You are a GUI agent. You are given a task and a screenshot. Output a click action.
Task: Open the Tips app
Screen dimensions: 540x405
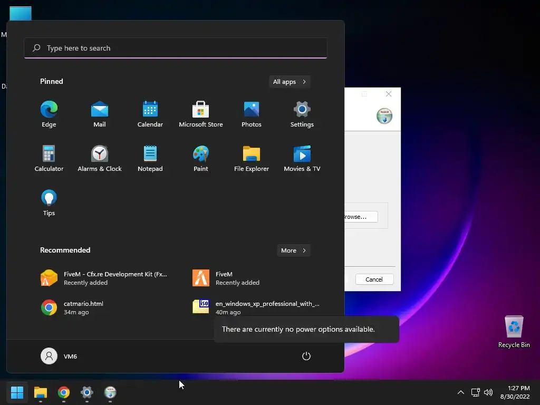point(49,203)
